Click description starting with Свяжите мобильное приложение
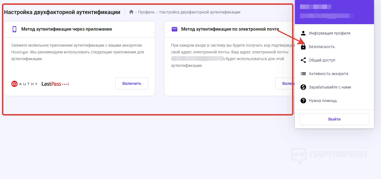381x179 pixels. coord(78,52)
